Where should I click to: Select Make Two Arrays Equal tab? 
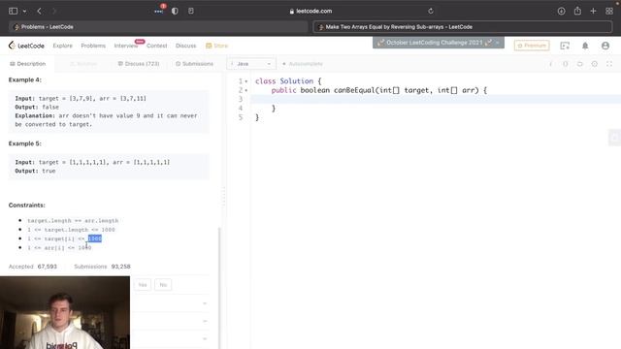click(463, 27)
